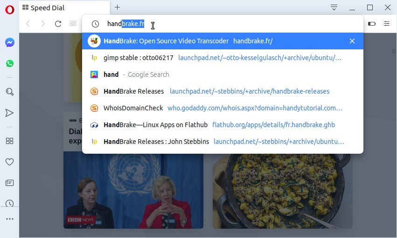Select HandBrake Releases : John Stebbins suggestion
Screen dimensions: 397x238
(223, 142)
